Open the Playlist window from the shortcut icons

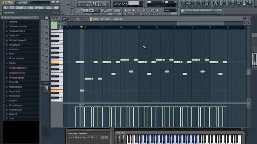pyautogui.click(x=184, y=4)
